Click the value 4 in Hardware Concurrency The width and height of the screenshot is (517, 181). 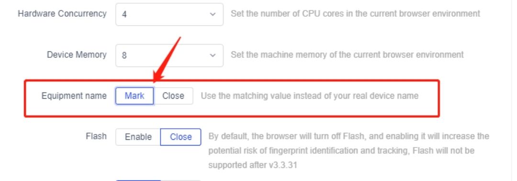coord(124,14)
